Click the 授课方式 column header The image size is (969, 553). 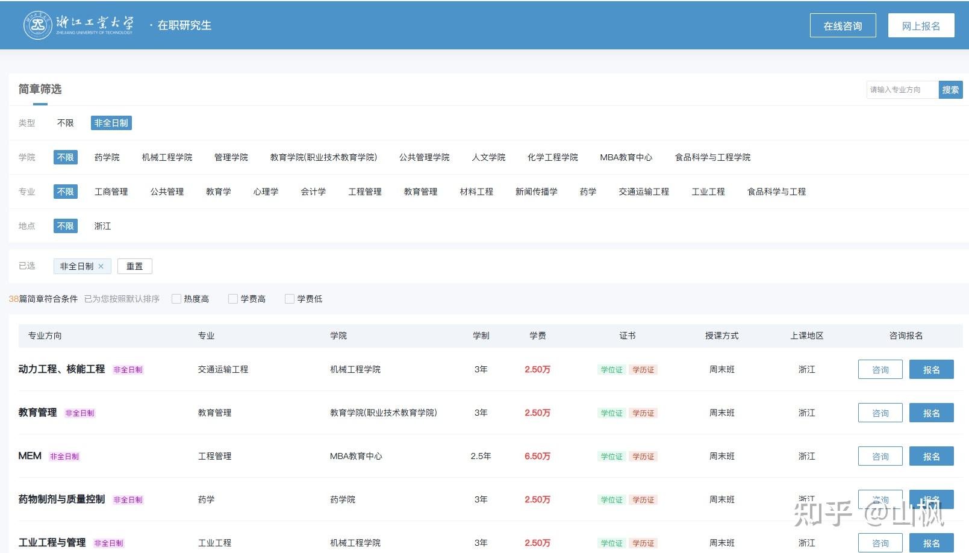coord(721,336)
